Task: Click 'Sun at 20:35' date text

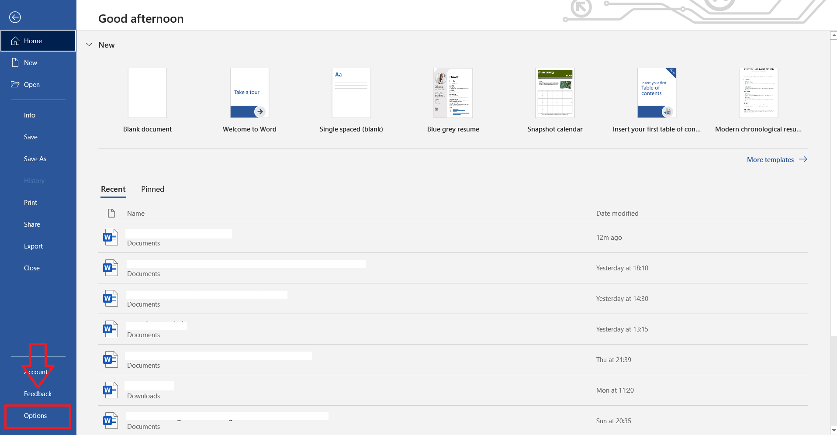Action: pos(614,421)
